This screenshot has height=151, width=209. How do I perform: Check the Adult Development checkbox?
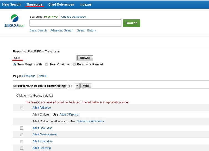tap(22, 135)
